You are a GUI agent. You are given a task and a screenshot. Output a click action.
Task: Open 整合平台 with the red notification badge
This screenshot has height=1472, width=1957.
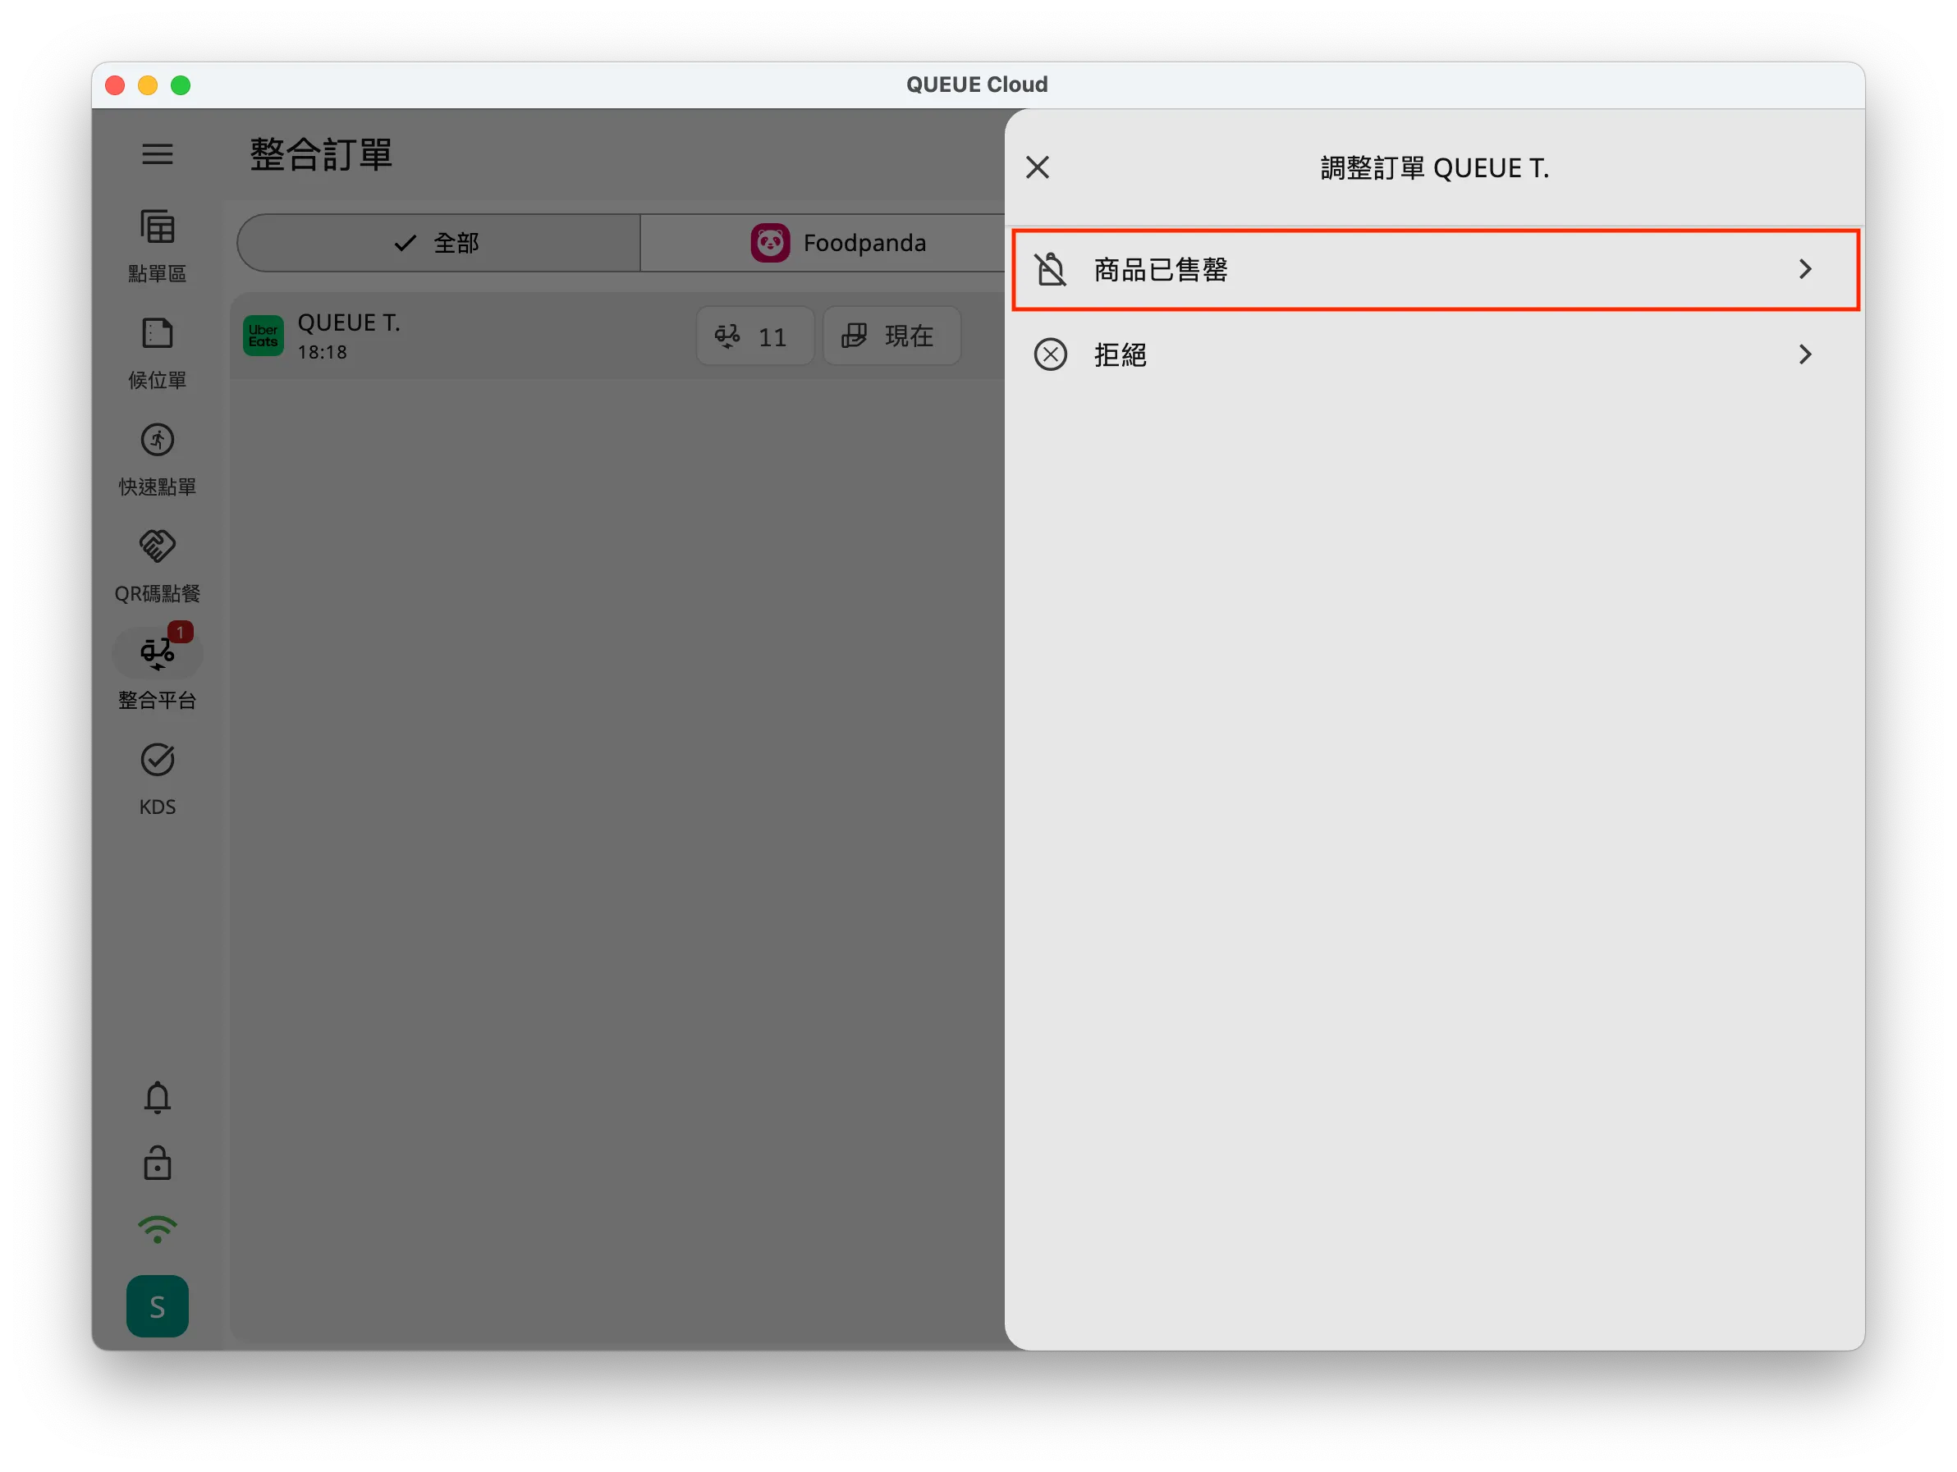[158, 670]
